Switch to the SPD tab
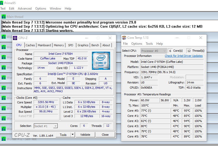This screenshot has height=146, width=218. click(71, 45)
